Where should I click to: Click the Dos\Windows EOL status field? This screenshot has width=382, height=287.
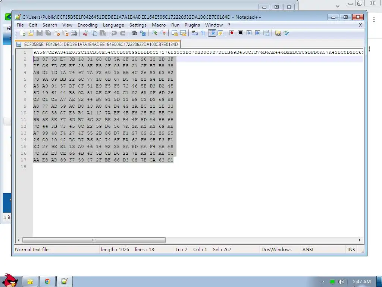coord(276,249)
